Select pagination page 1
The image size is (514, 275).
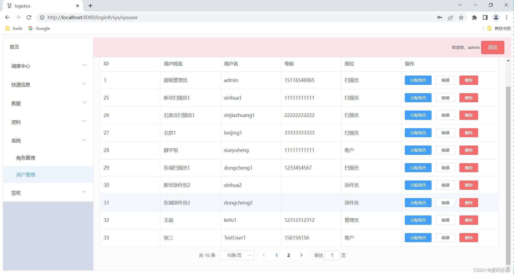pos(276,255)
